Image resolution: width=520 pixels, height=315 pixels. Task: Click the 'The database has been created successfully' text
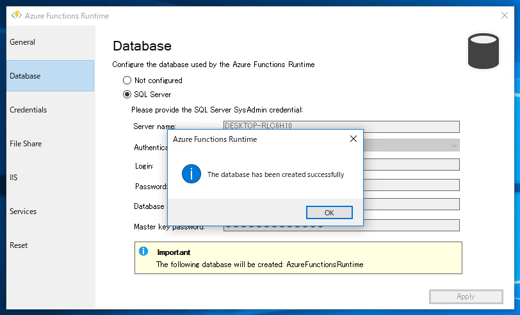click(x=275, y=174)
